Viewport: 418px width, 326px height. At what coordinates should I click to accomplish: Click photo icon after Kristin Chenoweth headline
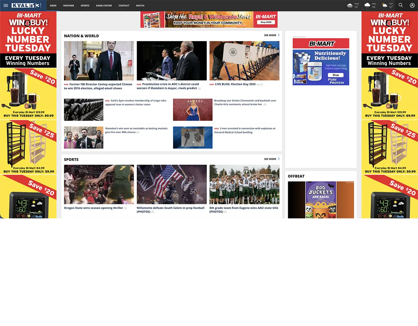(x=265, y=105)
